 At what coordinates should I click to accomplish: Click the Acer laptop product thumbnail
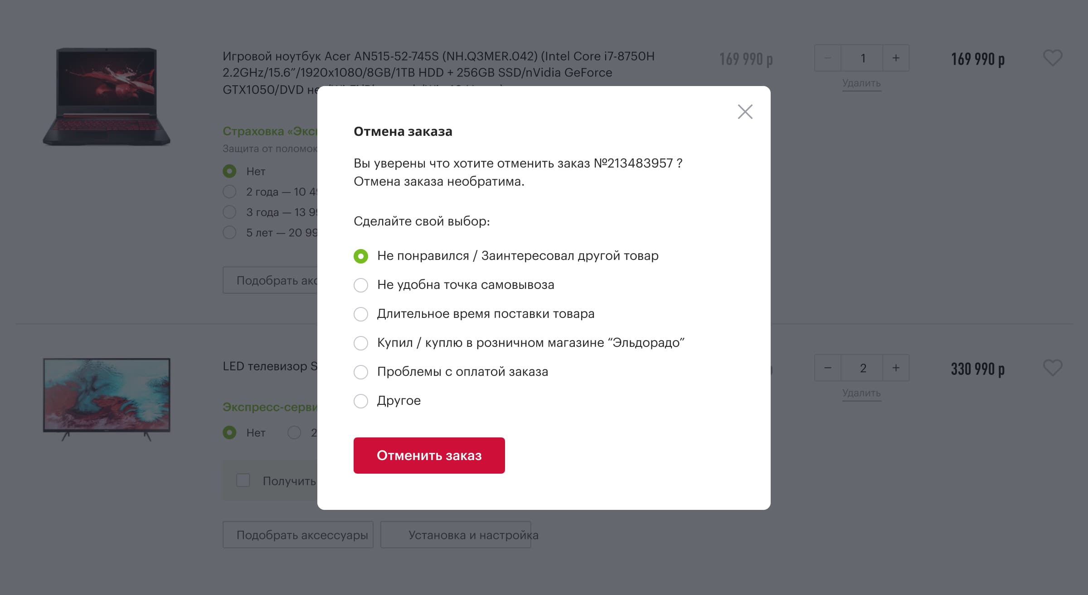pos(107,96)
